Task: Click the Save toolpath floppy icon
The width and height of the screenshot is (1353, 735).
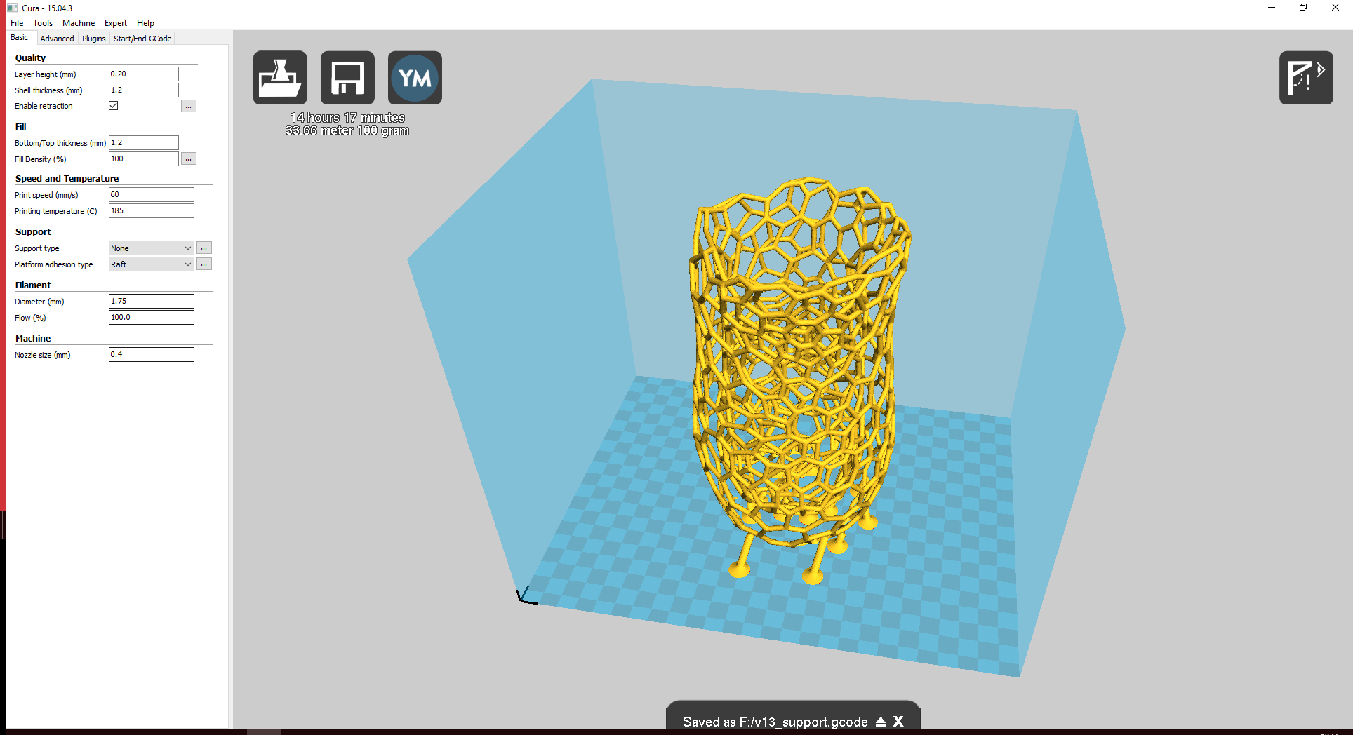Action: point(347,77)
